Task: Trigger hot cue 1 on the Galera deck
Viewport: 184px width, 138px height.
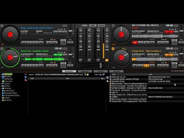Action: coord(56,55)
